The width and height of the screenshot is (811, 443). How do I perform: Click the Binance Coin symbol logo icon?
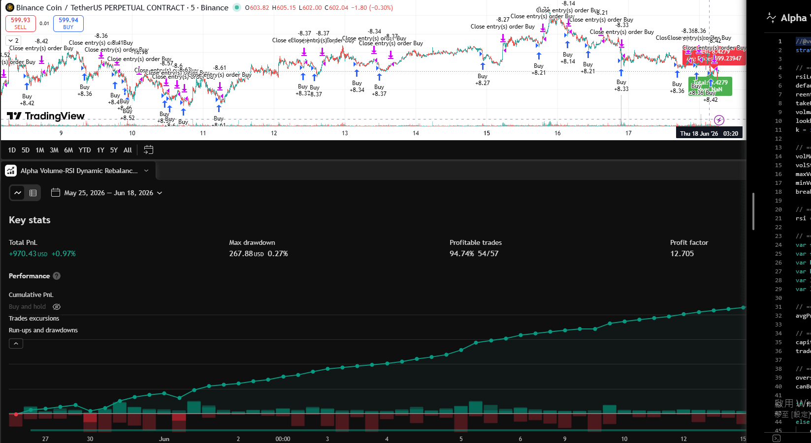pyautogui.click(x=9, y=8)
